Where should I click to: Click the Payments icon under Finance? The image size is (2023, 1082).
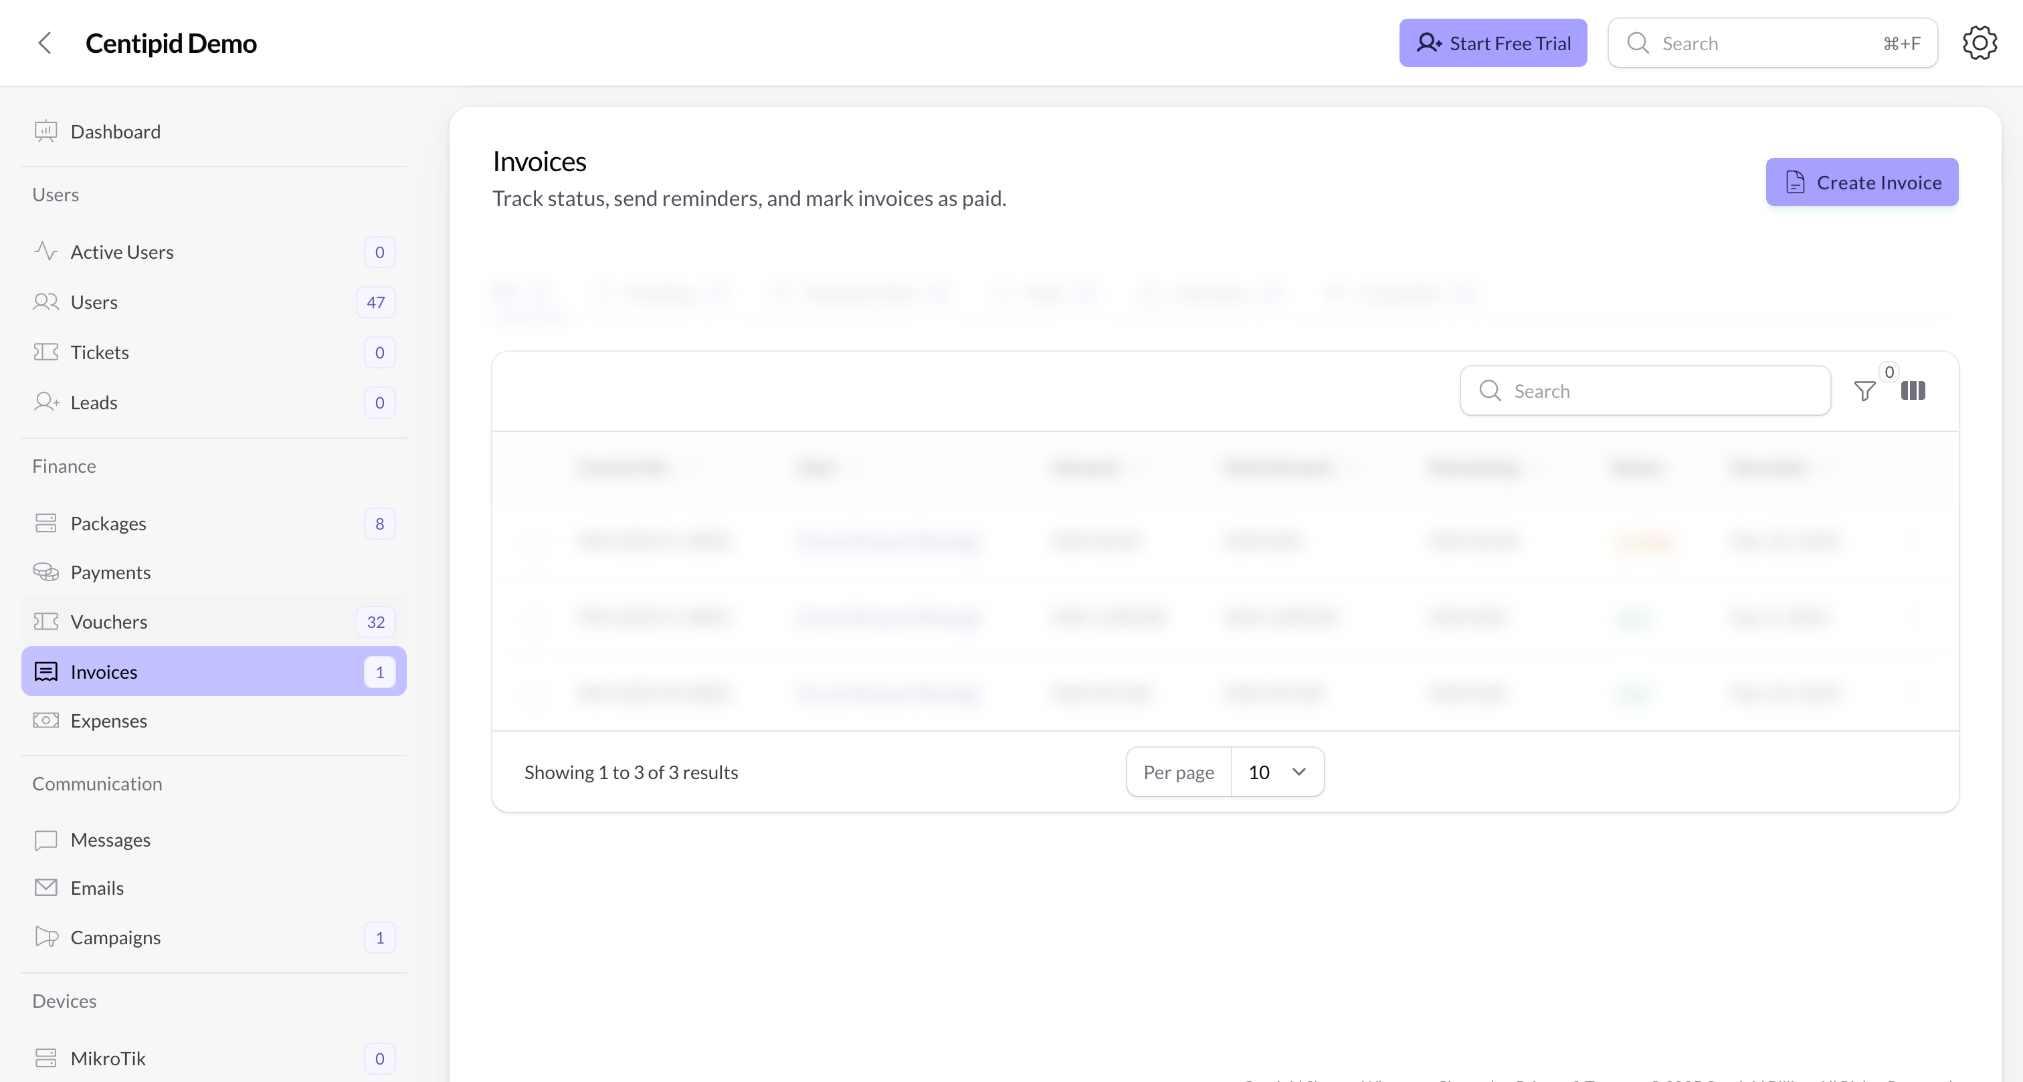coord(45,572)
